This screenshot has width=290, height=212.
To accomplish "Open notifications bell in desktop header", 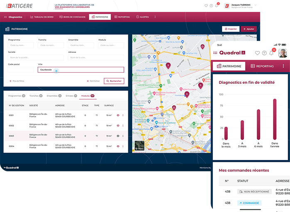I will point(216,6).
